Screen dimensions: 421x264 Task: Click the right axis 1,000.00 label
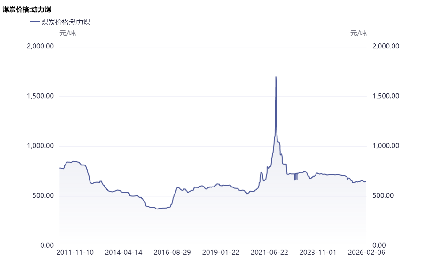[386, 146]
